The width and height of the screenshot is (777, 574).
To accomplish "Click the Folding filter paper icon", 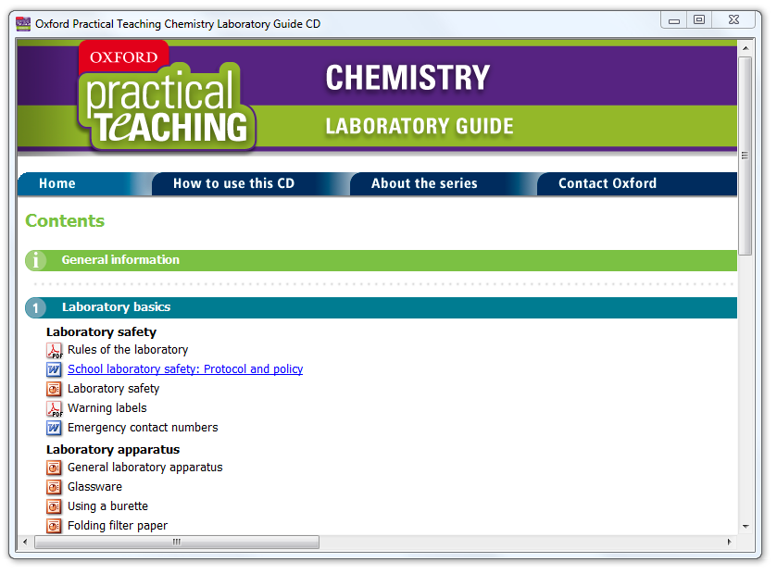I will click(x=54, y=526).
